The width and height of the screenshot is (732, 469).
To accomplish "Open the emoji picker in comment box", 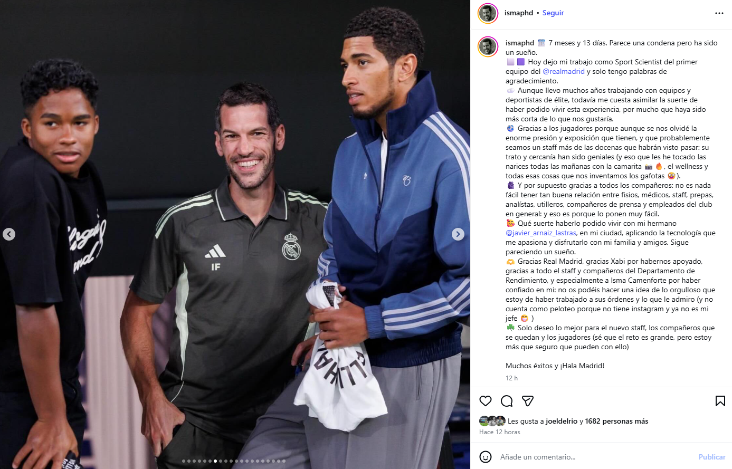I will (486, 457).
